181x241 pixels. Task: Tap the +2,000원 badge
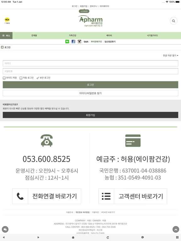pyautogui.click(x=84, y=11)
